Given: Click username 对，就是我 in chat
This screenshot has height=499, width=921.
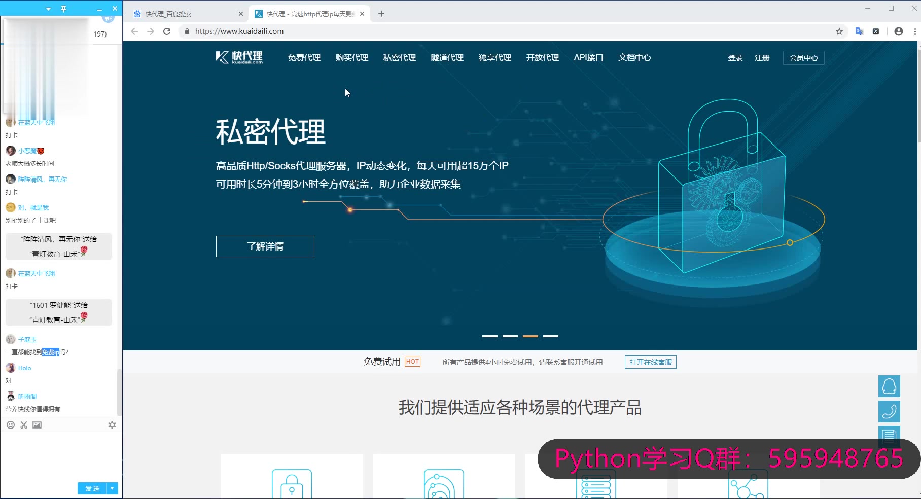Looking at the screenshot, I should click(x=33, y=207).
